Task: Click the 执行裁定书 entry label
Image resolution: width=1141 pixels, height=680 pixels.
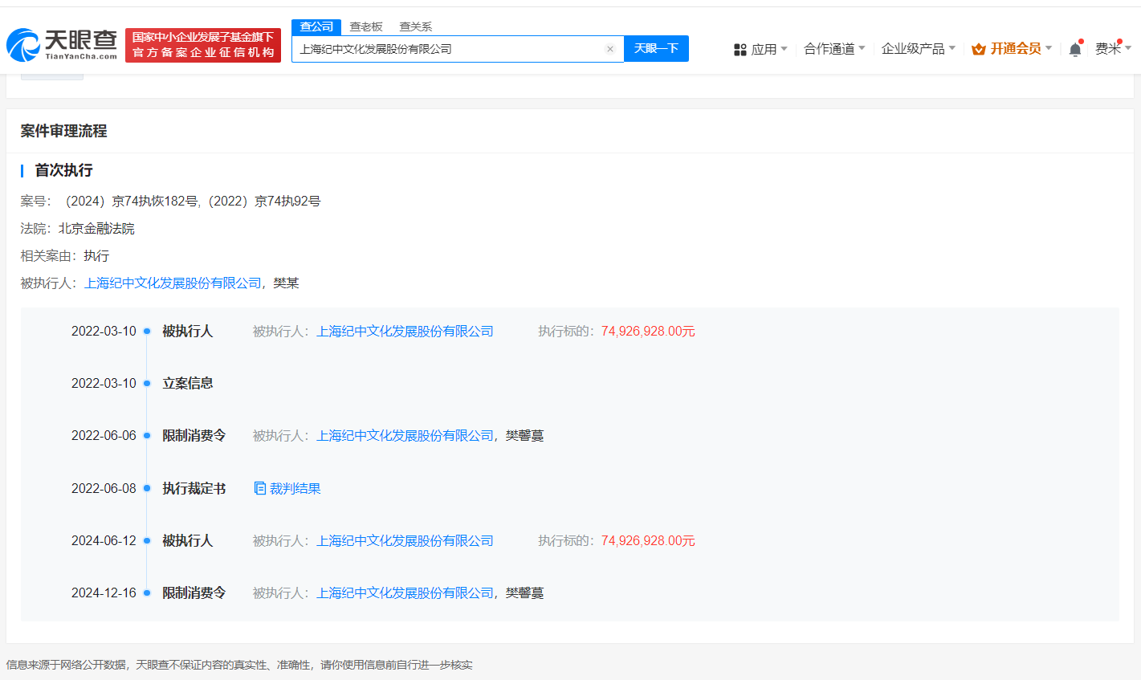Action: tap(194, 488)
